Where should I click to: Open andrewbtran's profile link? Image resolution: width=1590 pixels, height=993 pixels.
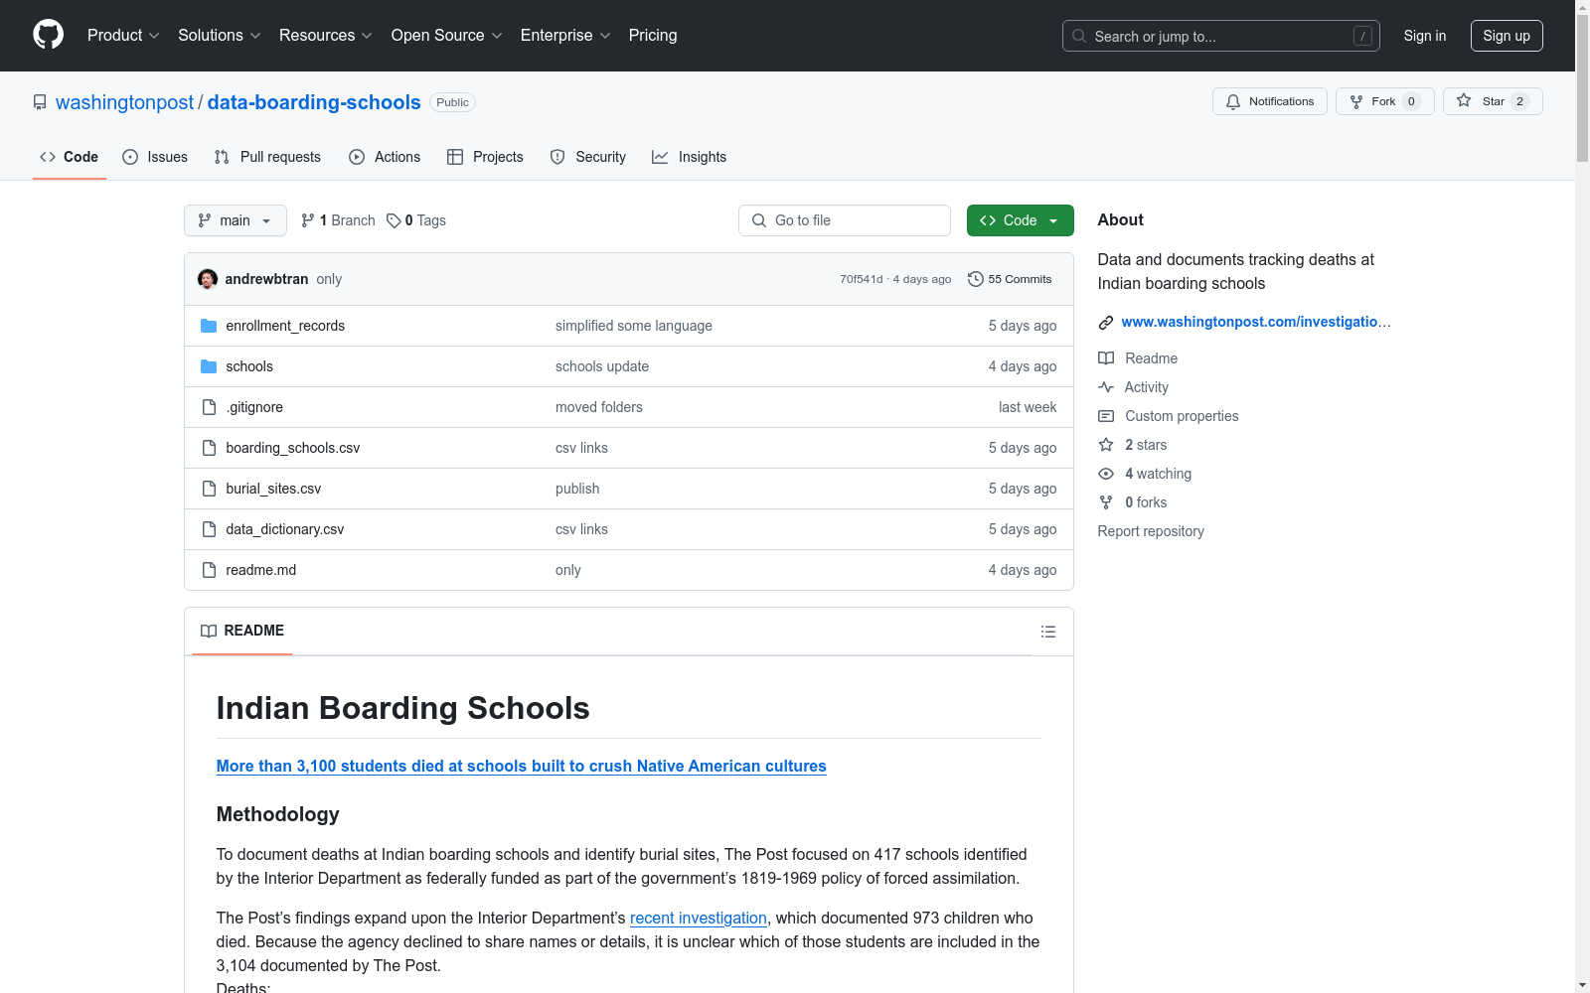point(266,279)
